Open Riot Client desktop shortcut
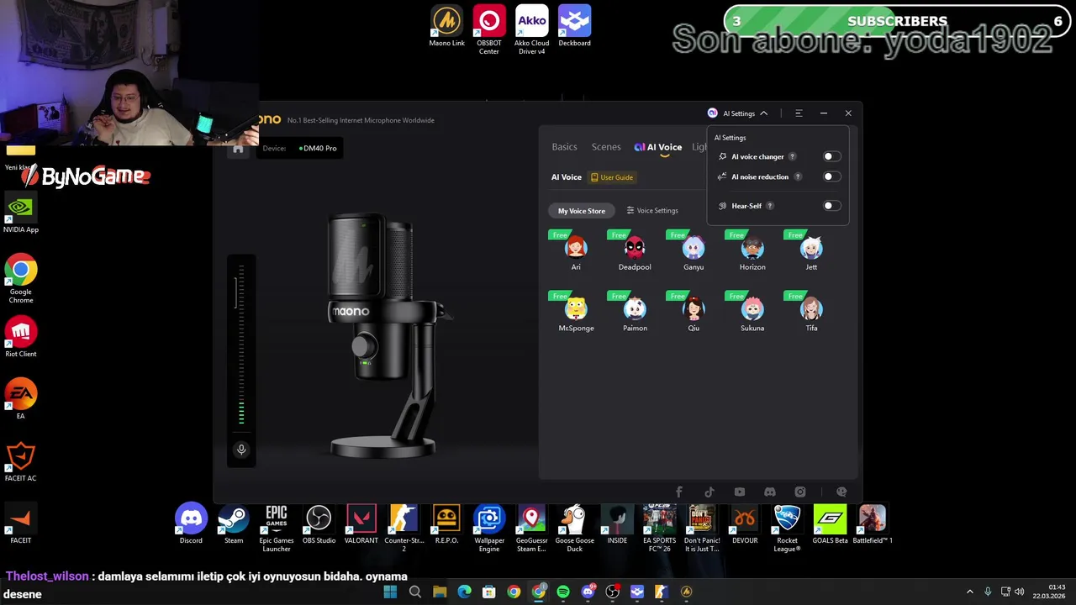 coord(21,337)
